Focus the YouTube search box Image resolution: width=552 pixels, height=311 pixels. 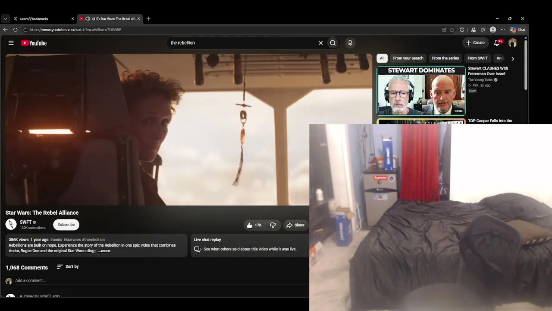[x=241, y=43]
